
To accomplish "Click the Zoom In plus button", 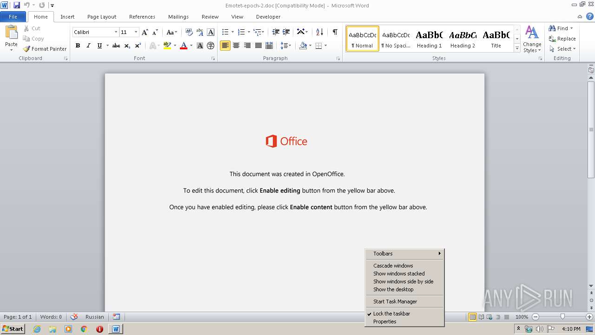I will [x=589, y=317].
